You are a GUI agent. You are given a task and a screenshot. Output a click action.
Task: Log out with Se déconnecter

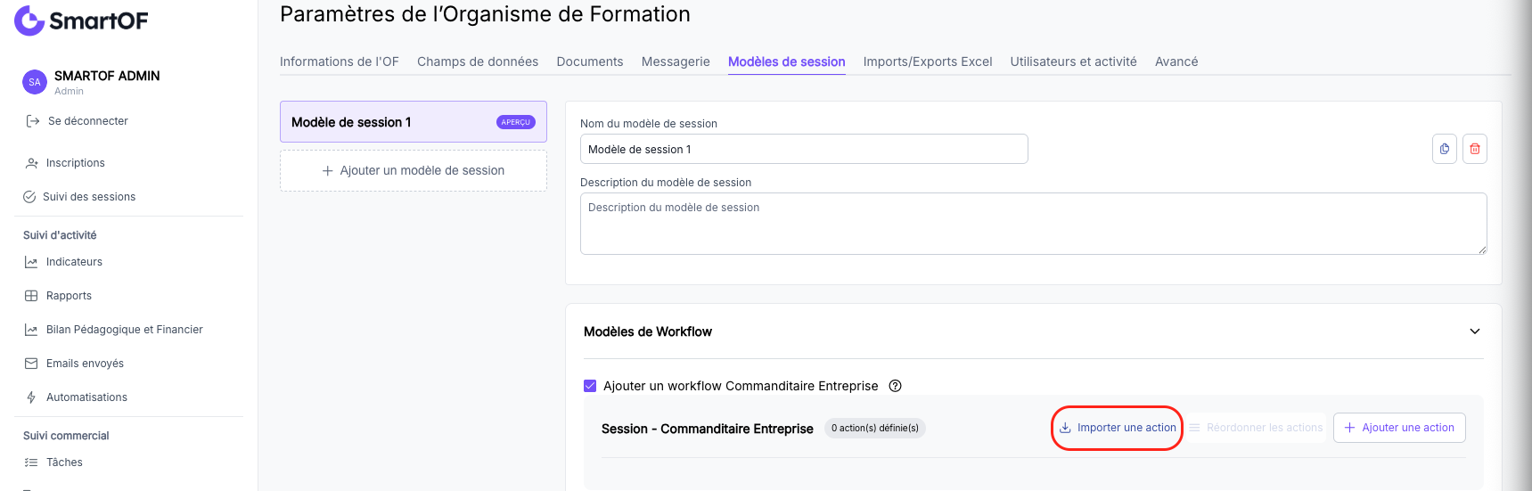(x=88, y=121)
